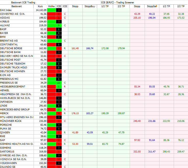Screen dimensions: 188x168
Task: Click the C signal for VONOVIA
Action: [65, 159]
